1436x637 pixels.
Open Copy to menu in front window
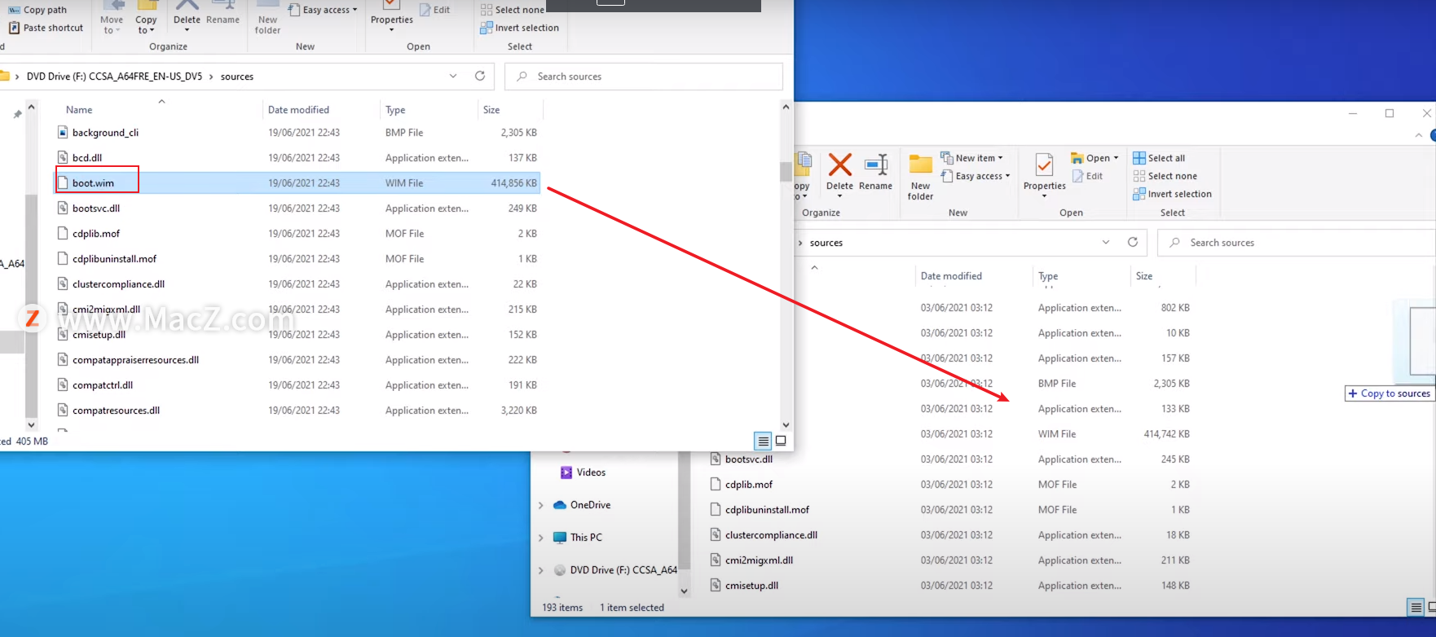tap(146, 19)
